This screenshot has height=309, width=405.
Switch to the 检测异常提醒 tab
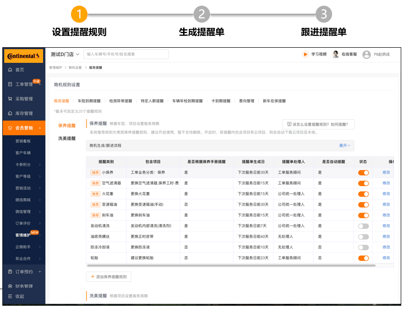pos(121,101)
